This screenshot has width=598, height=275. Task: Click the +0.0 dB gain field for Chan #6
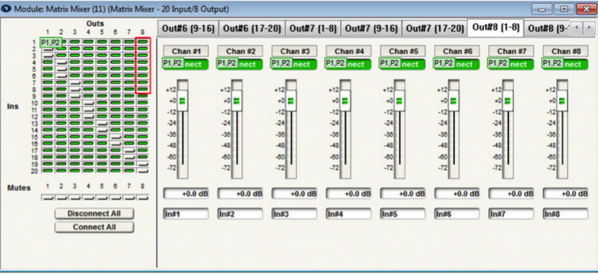coord(457,194)
